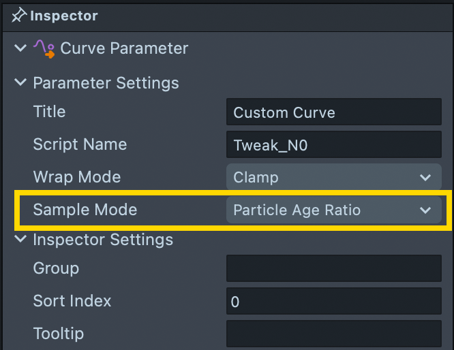Click the Wrap Mode label
The image size is (454, 350).
click(77, 177)
